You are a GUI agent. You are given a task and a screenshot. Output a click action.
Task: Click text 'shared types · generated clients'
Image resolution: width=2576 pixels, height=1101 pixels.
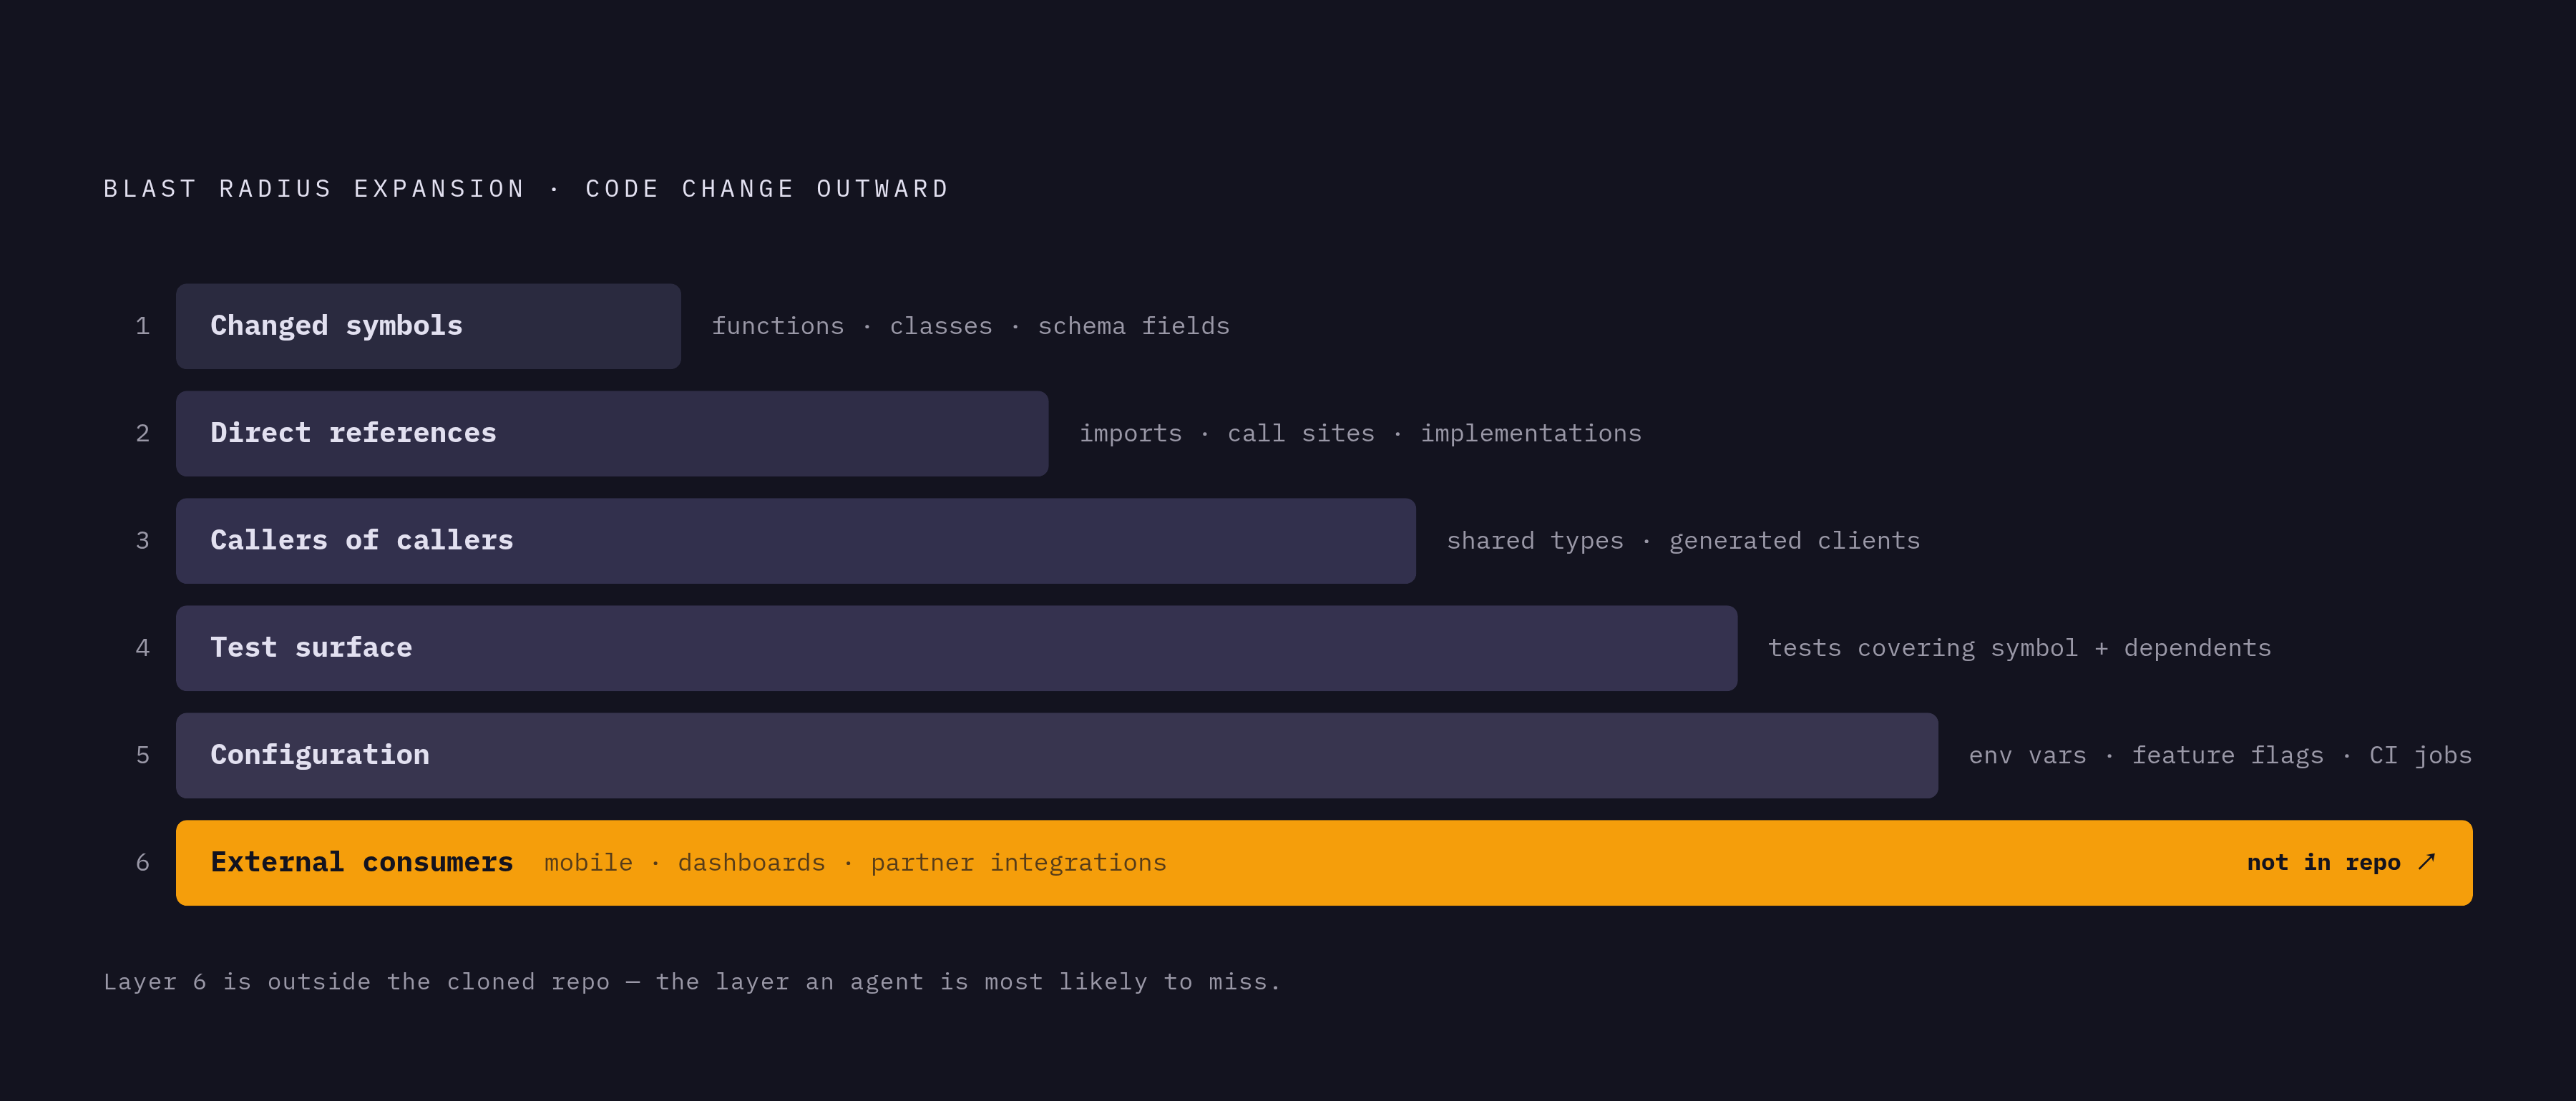(x=1683, y=541)
